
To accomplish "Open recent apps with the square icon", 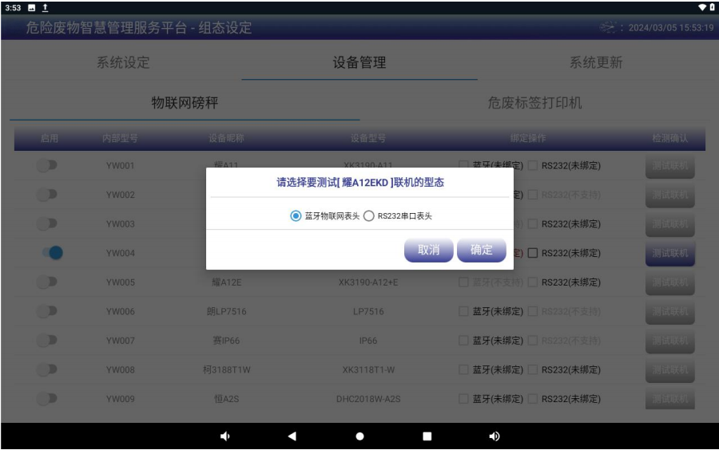I will pyautogui.click(x=427, y=436).
